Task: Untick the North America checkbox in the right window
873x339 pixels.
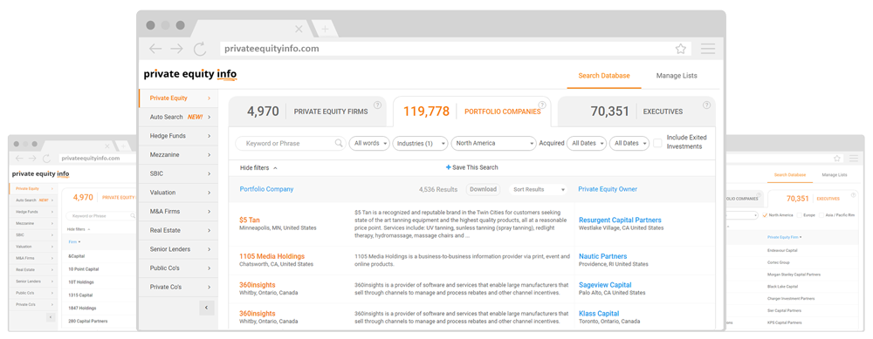Action: point(765,215)
